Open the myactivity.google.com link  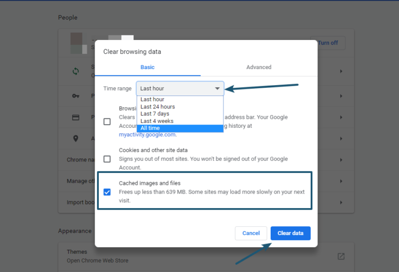coord(148,135)
